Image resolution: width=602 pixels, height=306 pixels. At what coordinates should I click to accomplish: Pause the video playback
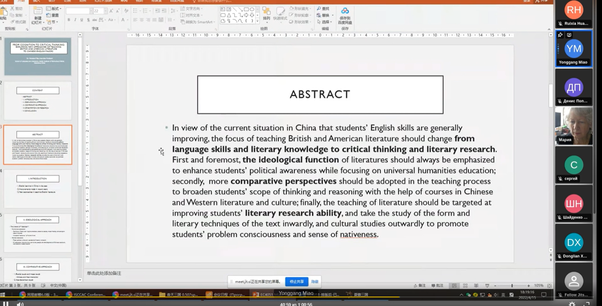[x=6, y=304]
